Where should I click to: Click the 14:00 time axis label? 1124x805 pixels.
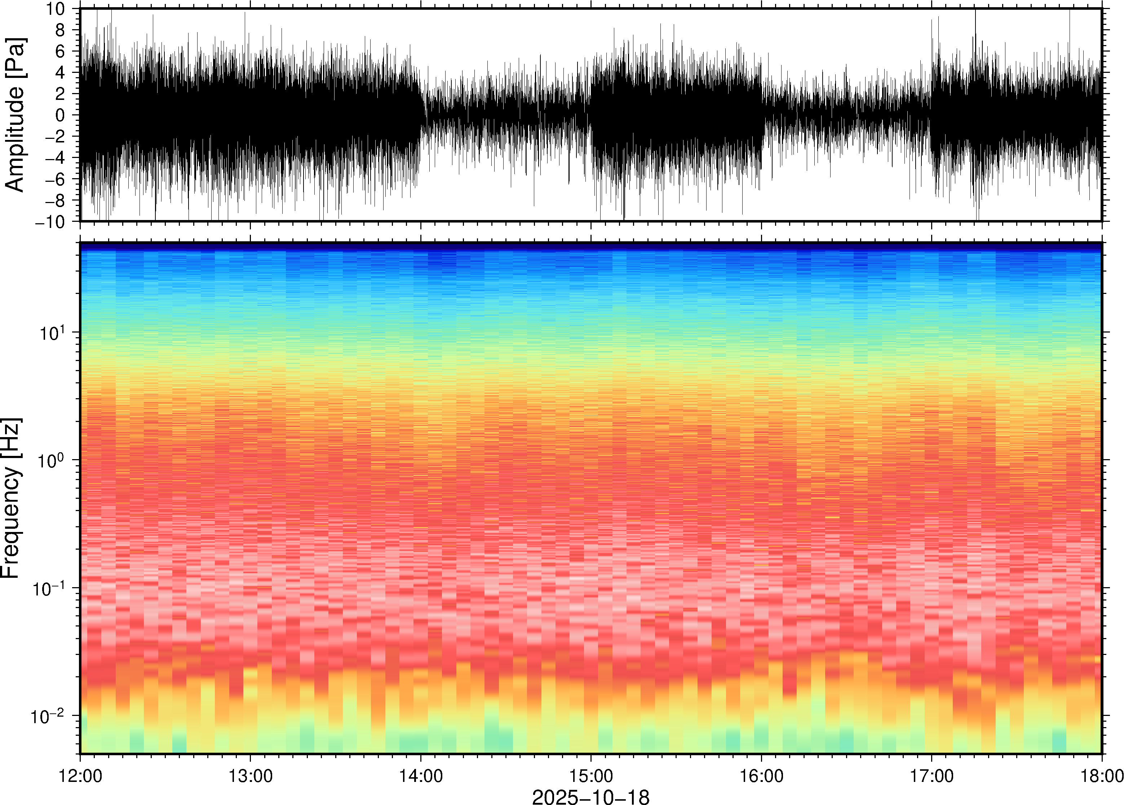(421, 776)
